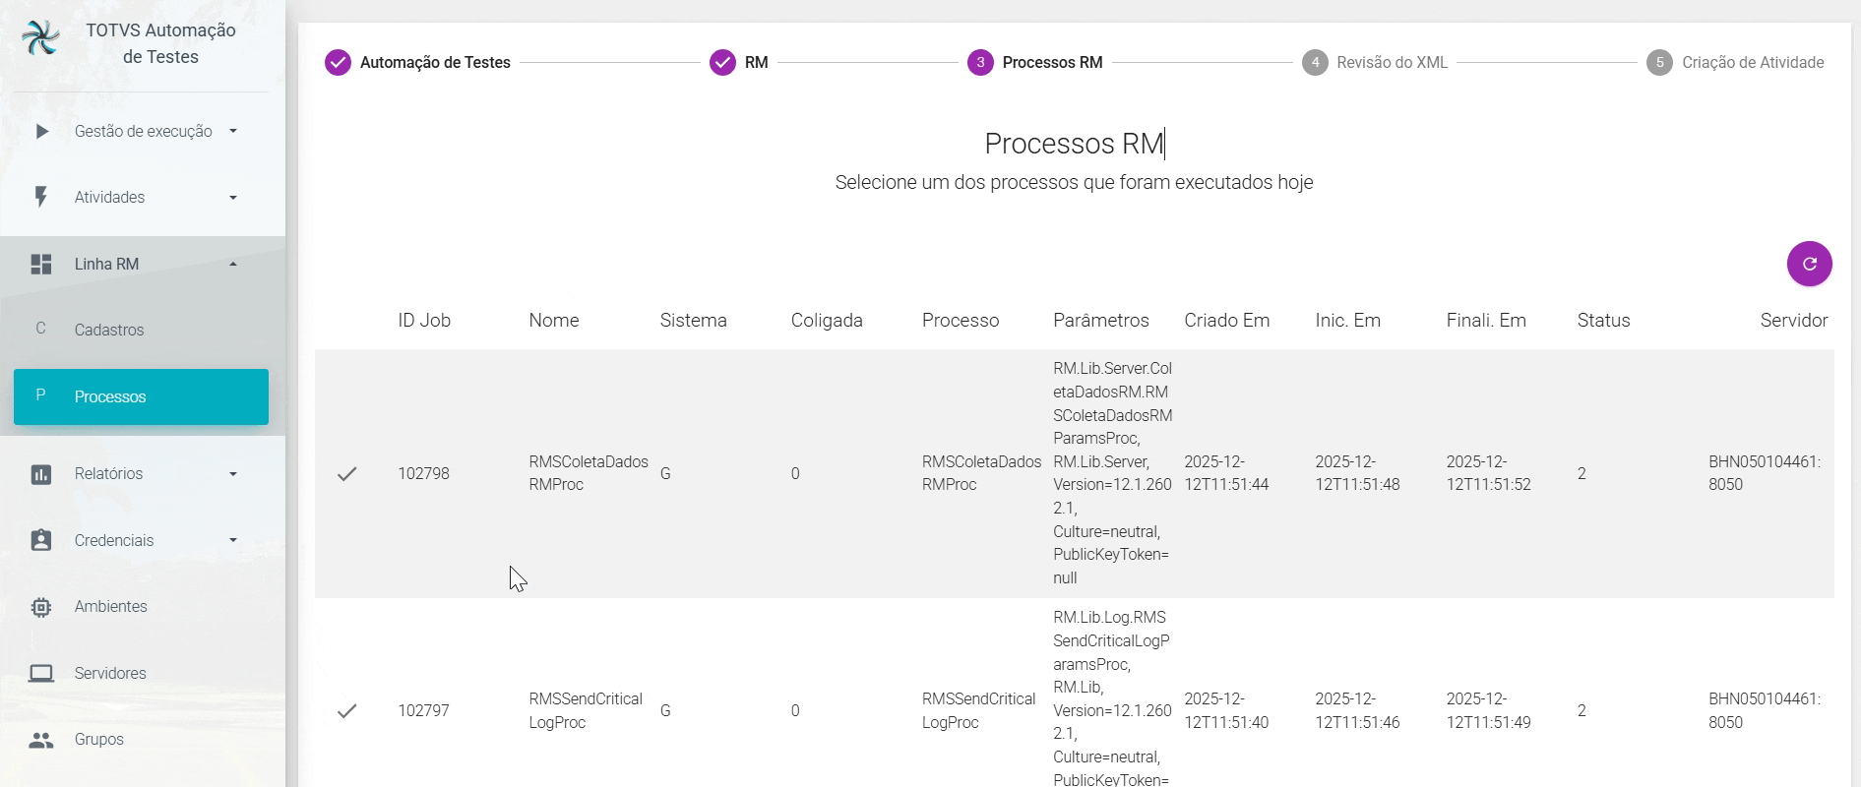Select the checkmark for job 102798
The width and height of the screenshot is (1861, 787).
(346, 473)
